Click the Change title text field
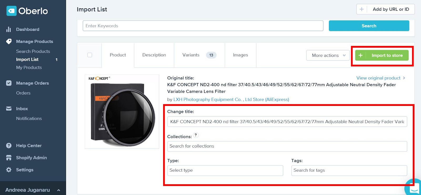Screen dimensions: 421x195 coord(287,122)
